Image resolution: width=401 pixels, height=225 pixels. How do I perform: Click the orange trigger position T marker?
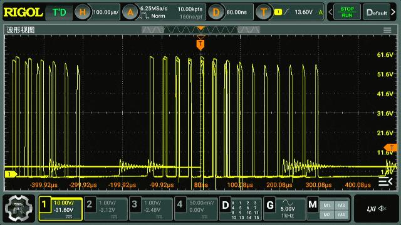coord(200,44)
